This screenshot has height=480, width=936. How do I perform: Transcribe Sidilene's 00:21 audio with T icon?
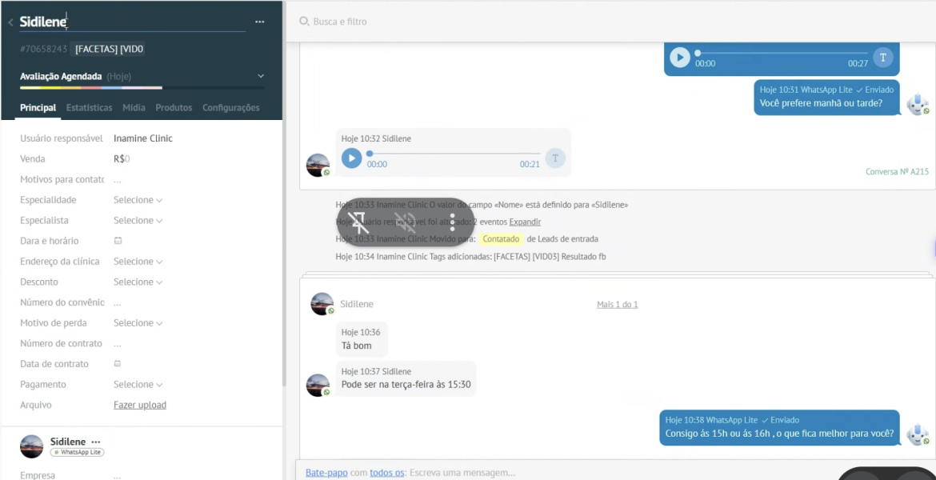[554, 158]
